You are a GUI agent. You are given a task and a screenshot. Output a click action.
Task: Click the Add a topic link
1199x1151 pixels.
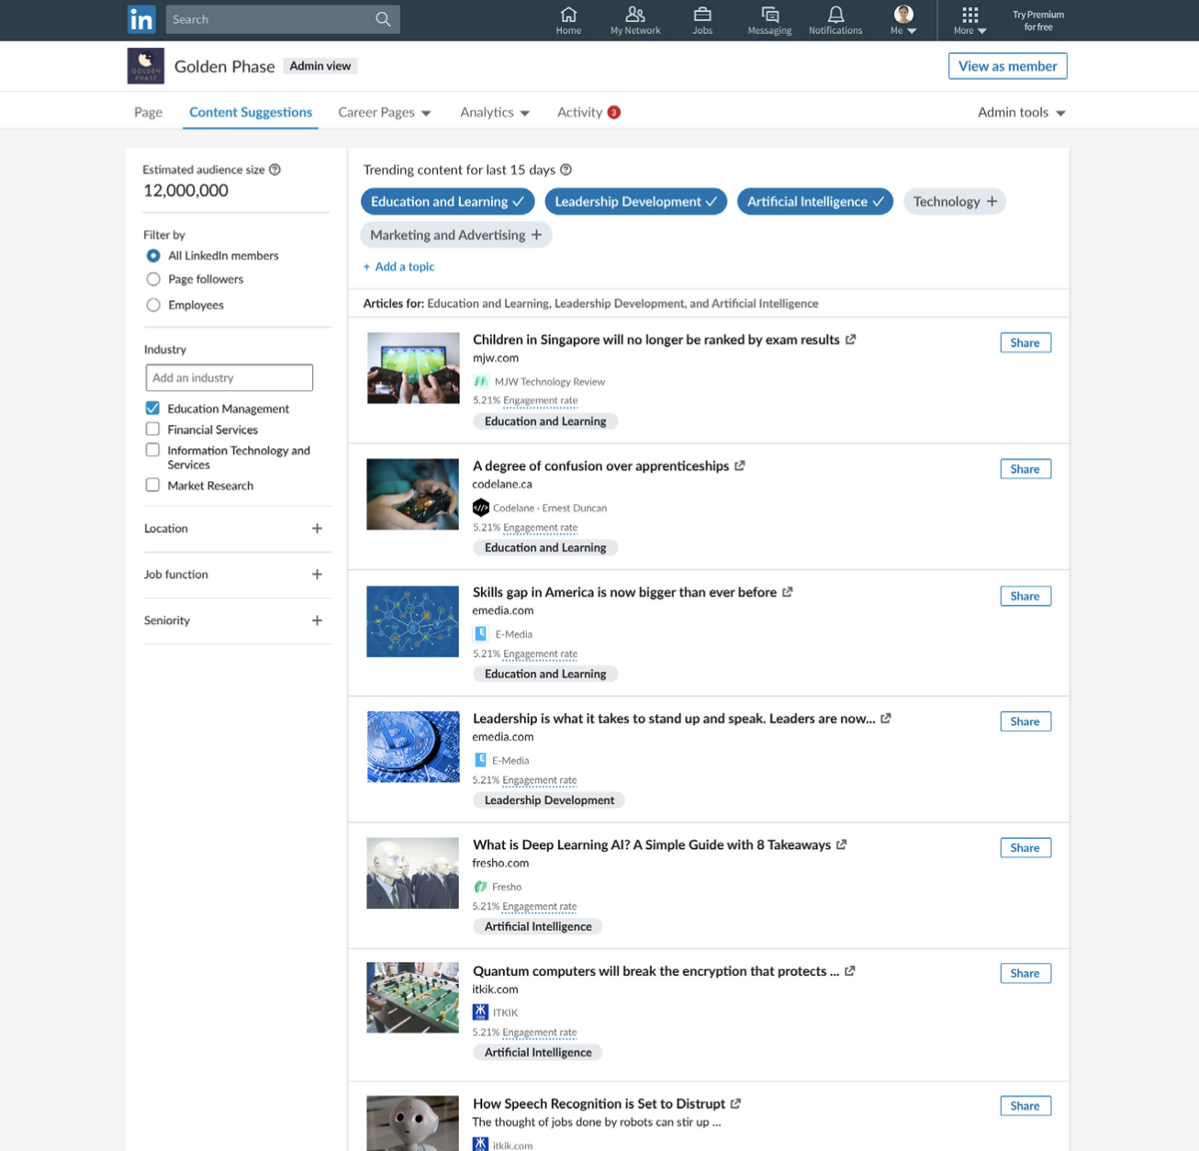399,267
